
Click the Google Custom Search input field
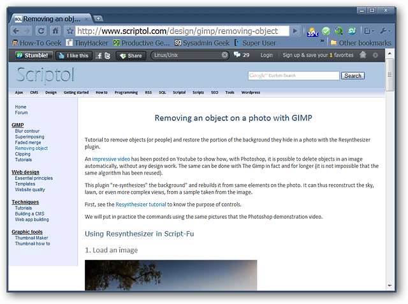coord(293,75)
